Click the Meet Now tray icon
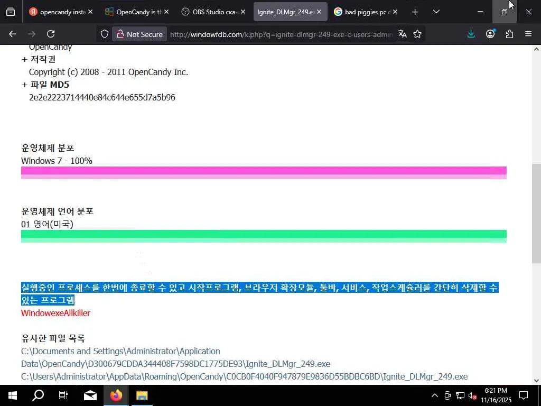The width and height of the screenshot is (541, 406). point(447,395)
